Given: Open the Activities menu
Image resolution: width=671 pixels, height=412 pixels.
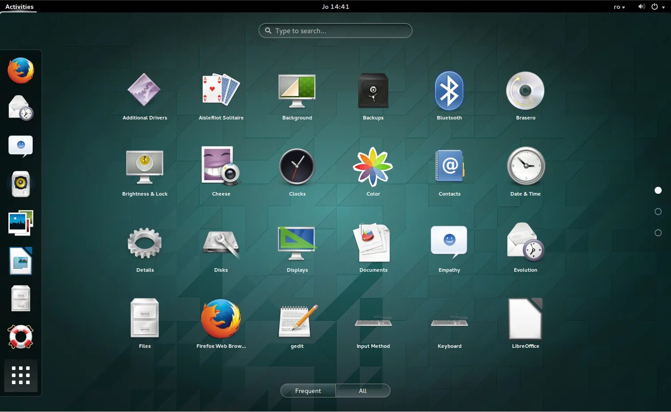Looking at the screenshot, I should (x=19, y=7).
